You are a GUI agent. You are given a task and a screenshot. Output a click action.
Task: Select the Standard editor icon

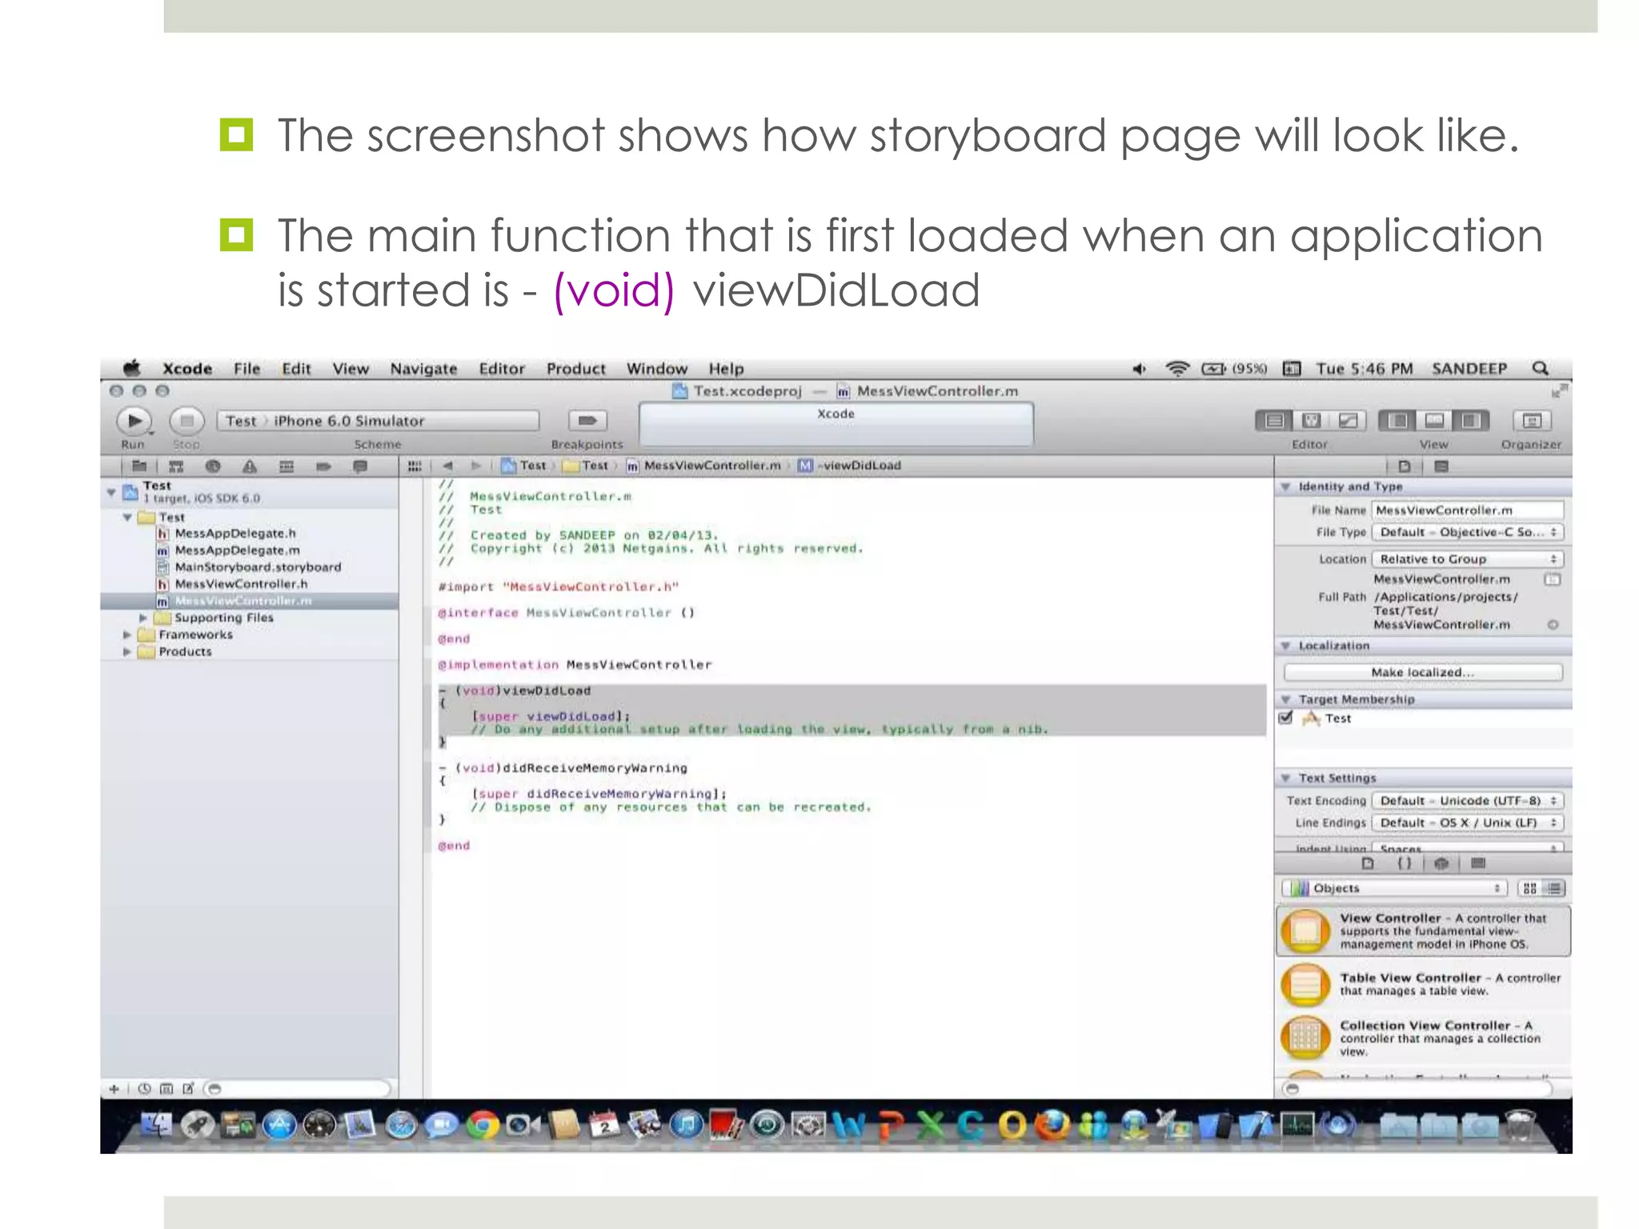tap(1274, 420)
